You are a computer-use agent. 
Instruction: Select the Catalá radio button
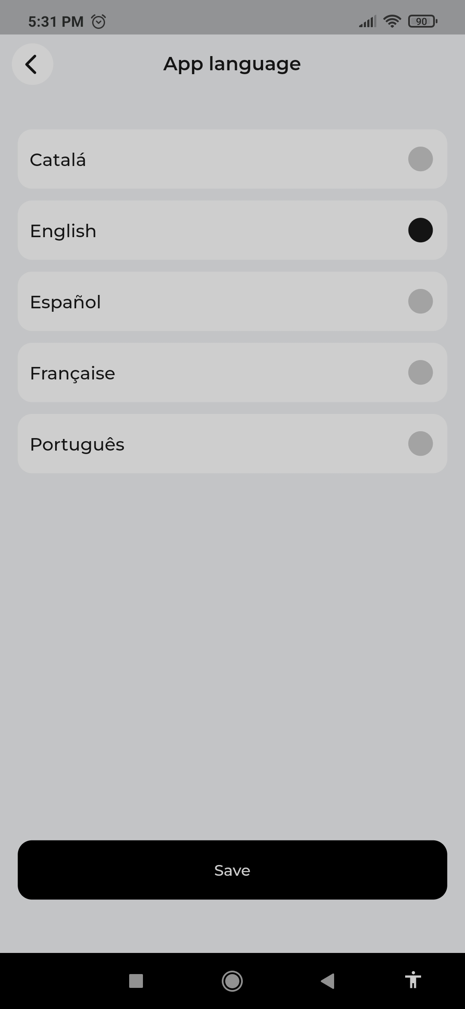click(420, 159)
